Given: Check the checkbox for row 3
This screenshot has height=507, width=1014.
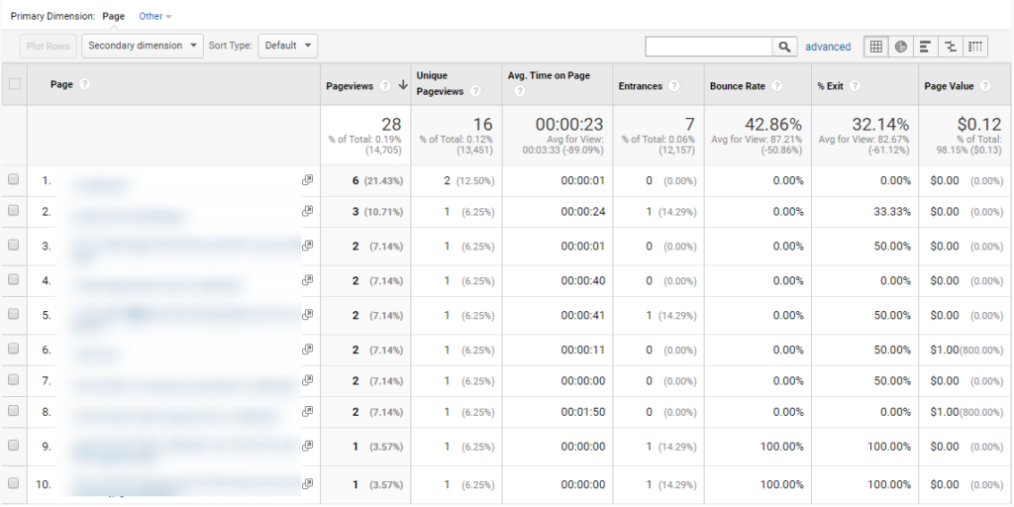Looking at the screenshot, I should point(14,245).
